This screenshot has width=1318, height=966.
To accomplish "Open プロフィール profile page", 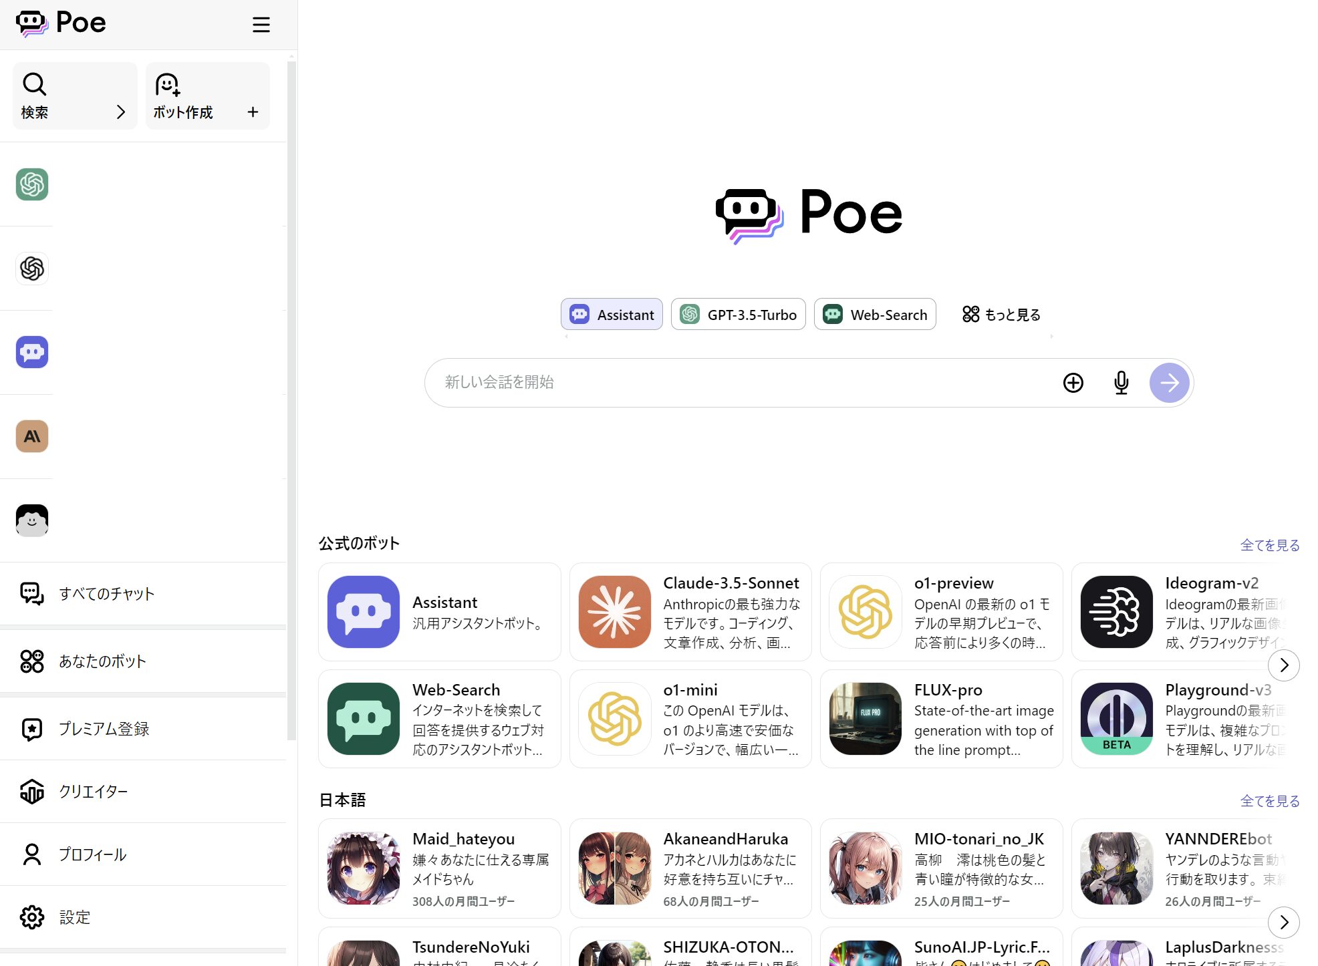I will click(143, 854).
